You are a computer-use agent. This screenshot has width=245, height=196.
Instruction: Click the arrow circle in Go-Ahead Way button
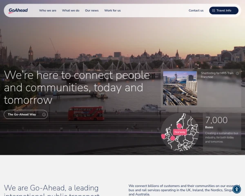tap(44, 115)
